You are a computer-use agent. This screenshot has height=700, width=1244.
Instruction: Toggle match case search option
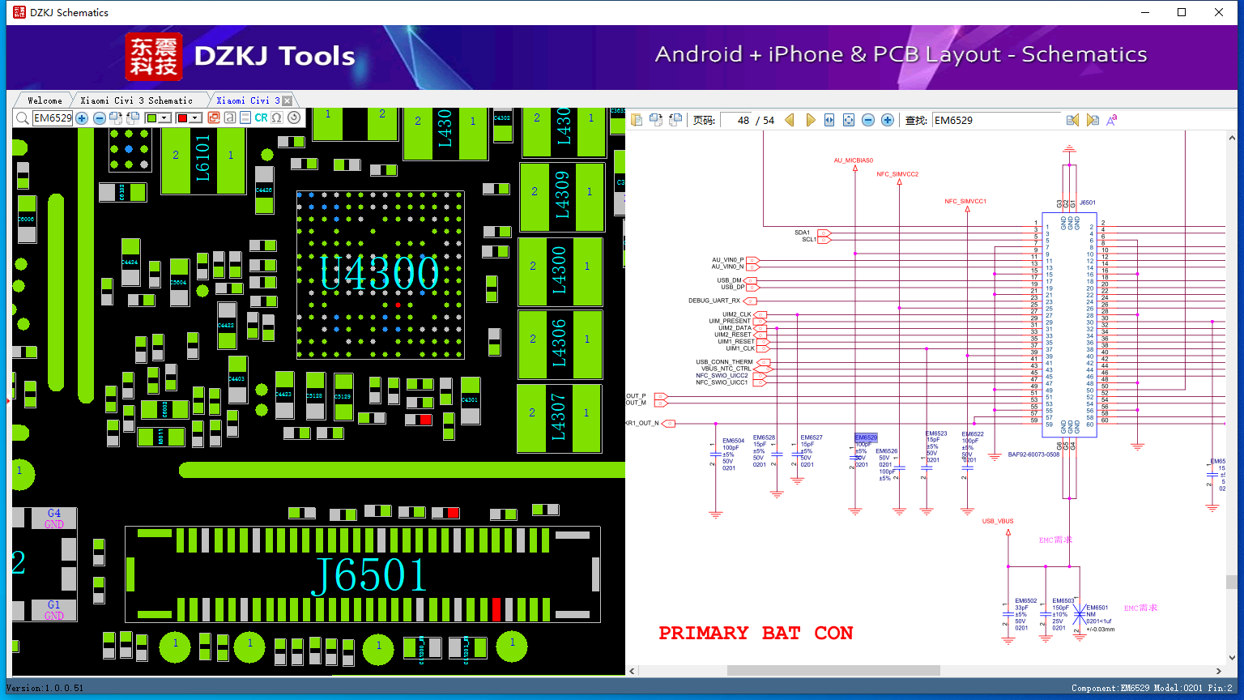pyautogui.click(x=1112, y=120)
